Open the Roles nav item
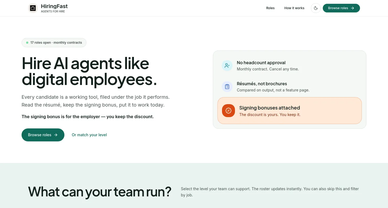Viewport: 388px width, 208px height. [x=270, y=8]
